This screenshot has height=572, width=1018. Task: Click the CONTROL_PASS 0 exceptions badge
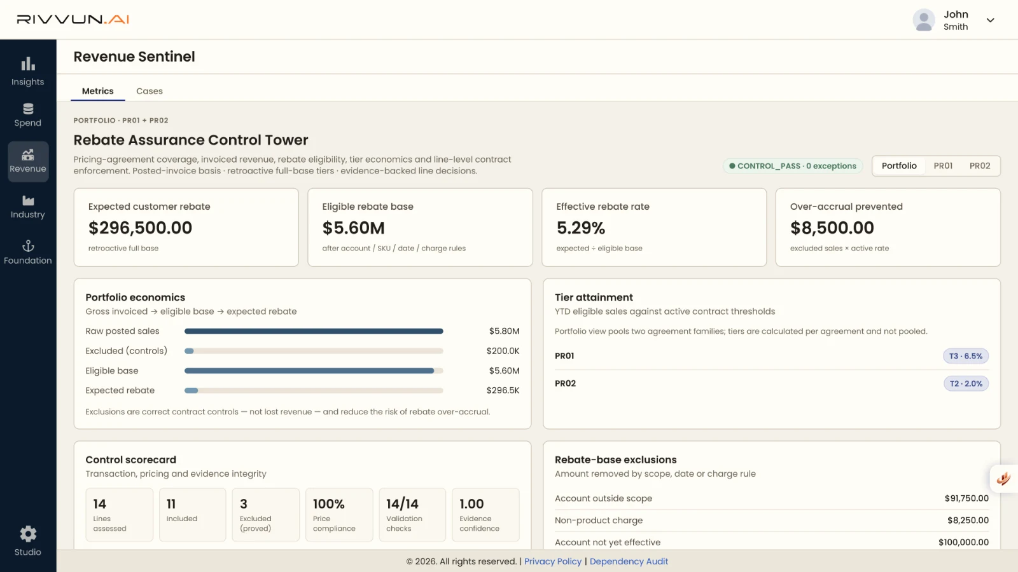point(793,166)
